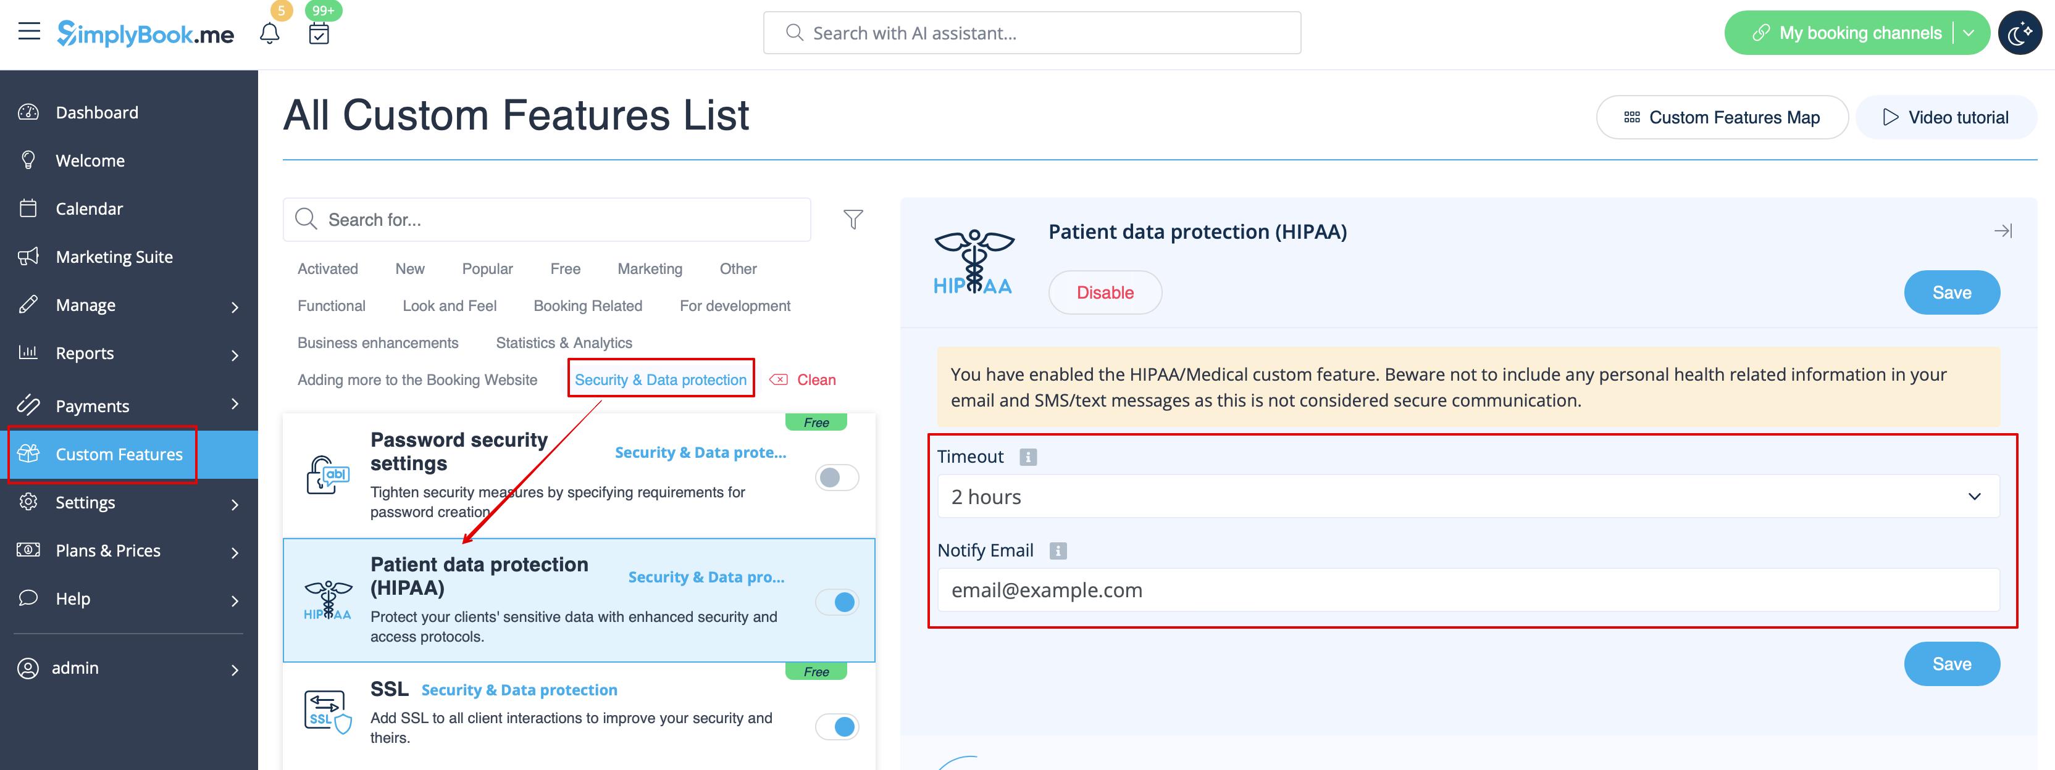The image size is (2055, 770).
Task: Toggle off Patient data protection (HIPAA)
Action: pos(837,602)
